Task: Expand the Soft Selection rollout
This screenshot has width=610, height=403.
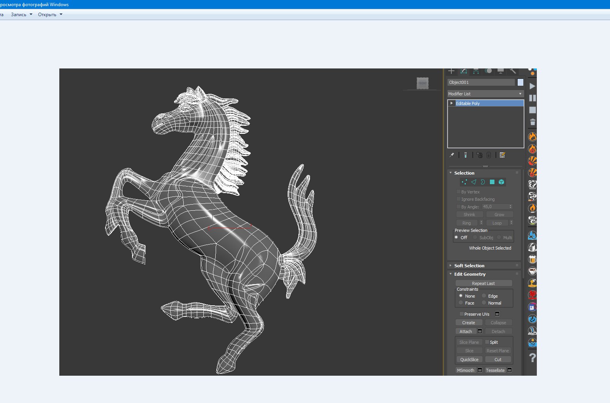Action: (x=451, y=265)
